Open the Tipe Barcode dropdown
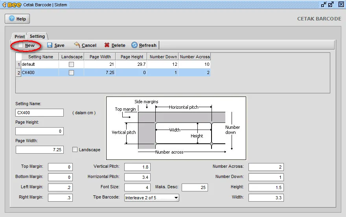Image resolution: width=346 pixels, height=217 pixels. [x=176, y=198]
